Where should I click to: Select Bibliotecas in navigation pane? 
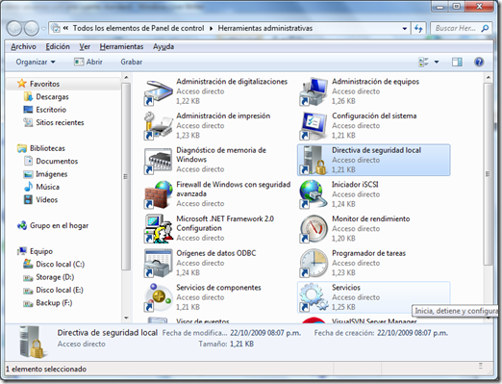(x=47, y=148)
